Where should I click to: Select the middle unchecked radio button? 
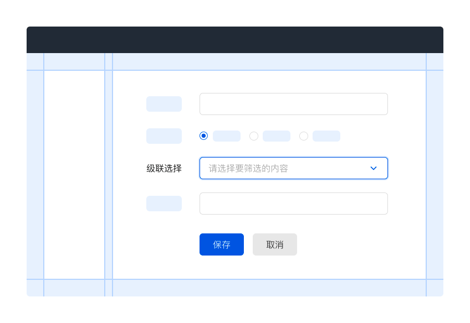[x=254, y=136]
